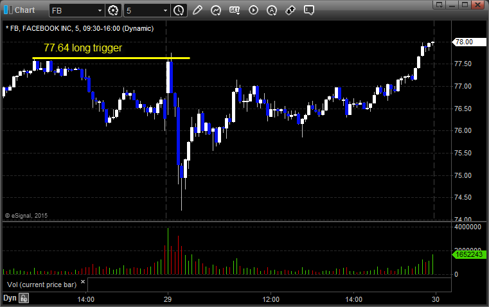The width and height of the screenshot is (489, 307).
Task: Click the FB, FACEBOOK INC chart title
Action: 80,28
